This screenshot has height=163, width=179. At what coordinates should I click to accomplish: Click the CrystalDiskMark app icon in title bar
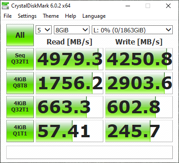pyautogui.click(x=5, y=6)
